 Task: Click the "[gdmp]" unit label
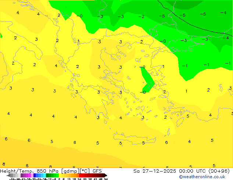click(x=70, y=171)
